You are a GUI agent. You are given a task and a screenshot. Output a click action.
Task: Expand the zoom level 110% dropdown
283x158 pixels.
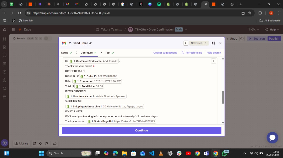pos(254,29)
